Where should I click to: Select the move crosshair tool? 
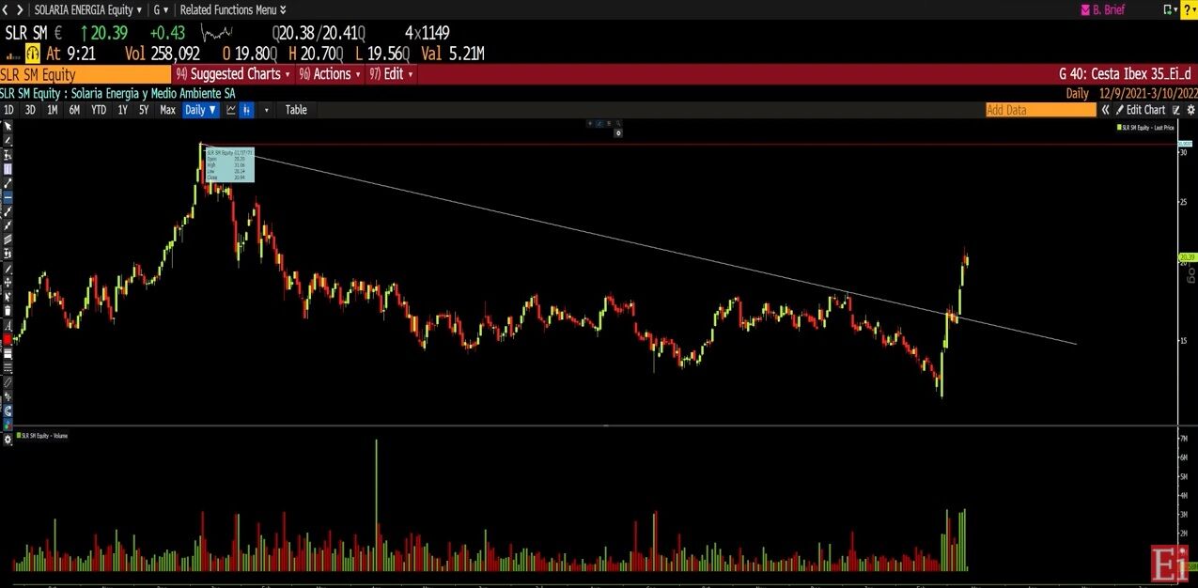pos(8,282)
